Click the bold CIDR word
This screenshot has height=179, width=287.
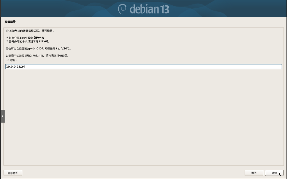(40, 48)
